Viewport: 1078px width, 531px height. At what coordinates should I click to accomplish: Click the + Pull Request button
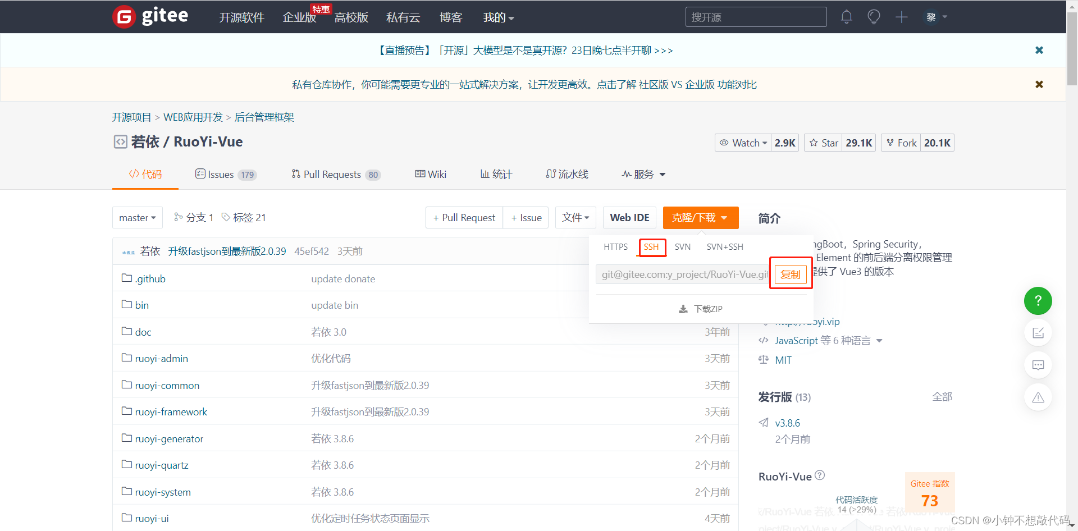click(464, 217)
